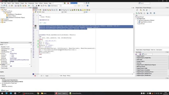Click the Step Over debug icon

pyautogui.click(x=44, y=6)
